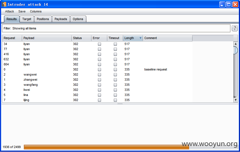Screen dimensions: 240x152
Task: Minimize the Intruder attack 14 window
Action: (222, 5)
